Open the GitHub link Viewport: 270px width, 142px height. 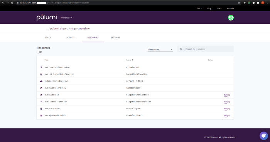[x=230, y=8]
